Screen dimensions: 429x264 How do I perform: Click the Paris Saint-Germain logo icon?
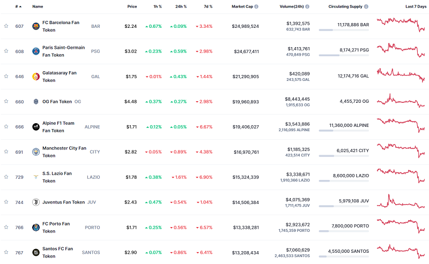(36, 51)
